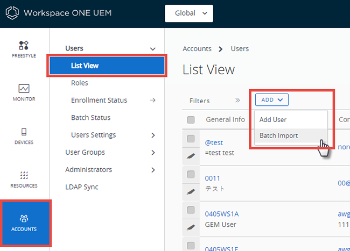Click the Workspace ONE UEM logo icon
This screenshot has height=251, width=350.
(x=12, y=13)
